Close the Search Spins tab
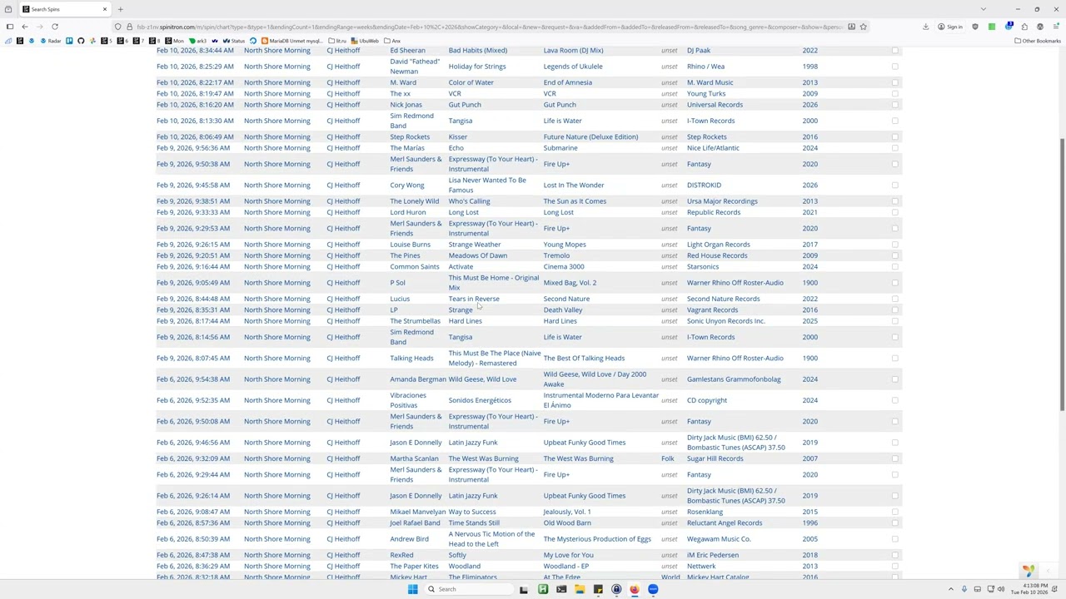Viewport: 1066px width, 599px height. (x=105, y=9)
